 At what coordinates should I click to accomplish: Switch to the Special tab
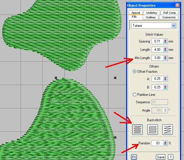click(x=136, y=13)
